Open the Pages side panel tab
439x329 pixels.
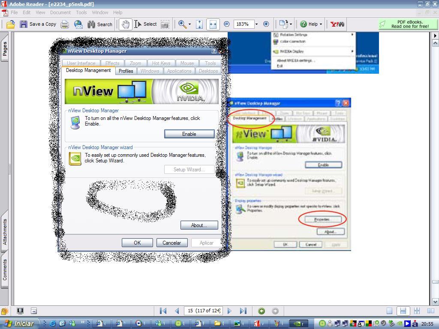(5, 49)
